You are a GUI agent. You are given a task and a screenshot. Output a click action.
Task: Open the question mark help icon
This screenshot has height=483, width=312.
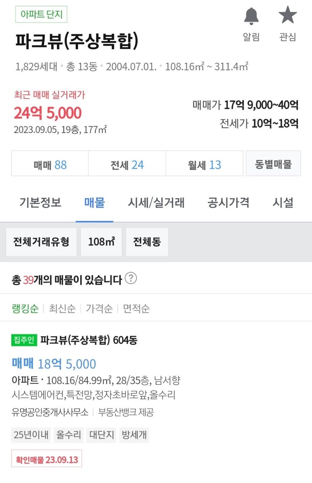(x=131, y=278)
